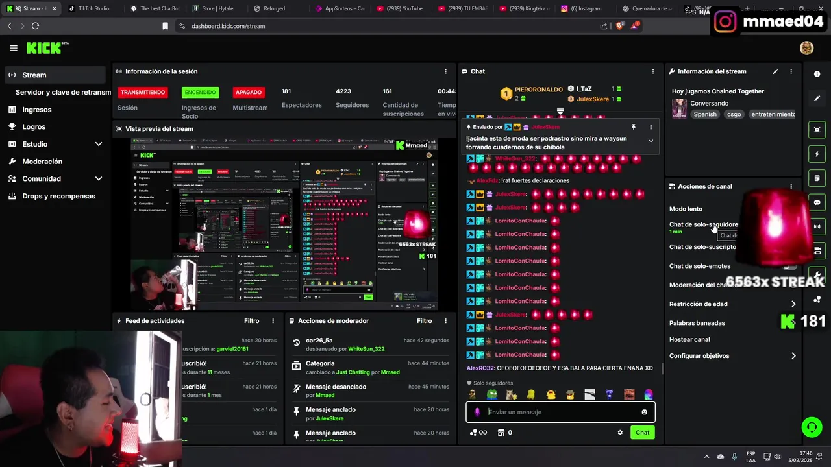Unpin the pinned chat message

[x=634, y=127]
